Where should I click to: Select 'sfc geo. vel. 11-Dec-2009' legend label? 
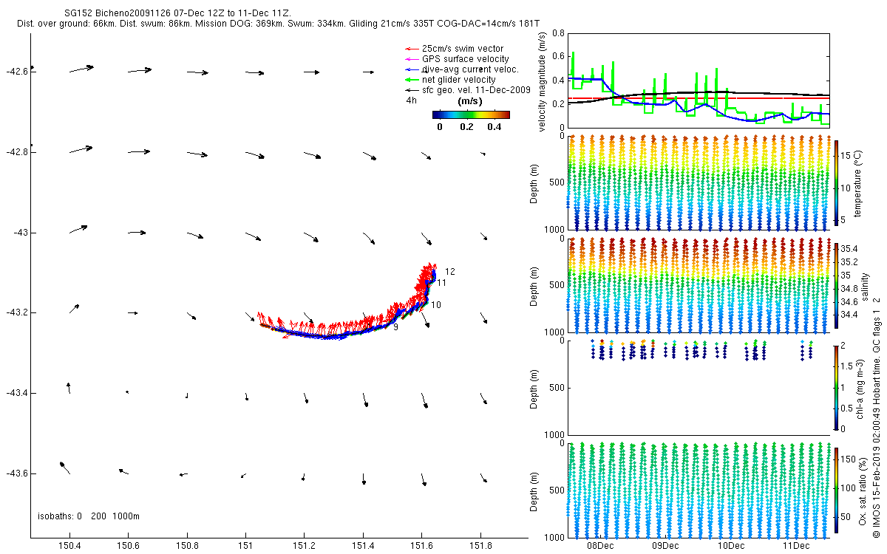point(477,90)
